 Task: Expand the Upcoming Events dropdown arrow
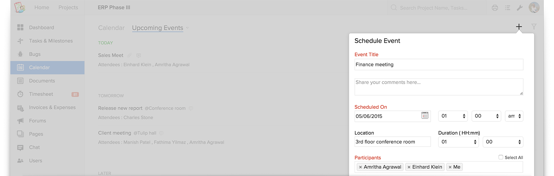coord(187,28)
